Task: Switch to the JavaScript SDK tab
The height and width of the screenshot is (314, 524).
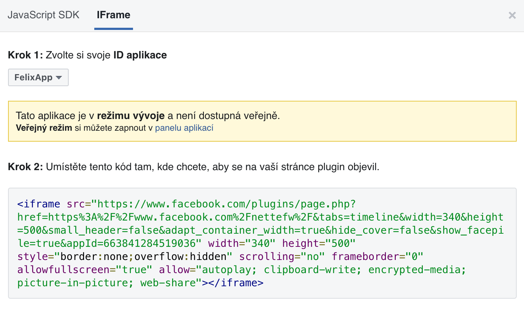Action: pyautogui.click(x=43, y=15)
